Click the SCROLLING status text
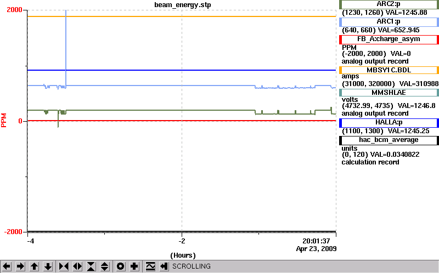439x273 pixels. click(x=191, y=266)
